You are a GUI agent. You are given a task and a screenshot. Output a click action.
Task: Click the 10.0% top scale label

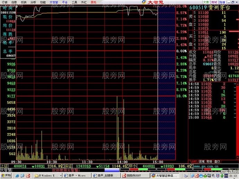pyautogui.click(x=182, y=6)
